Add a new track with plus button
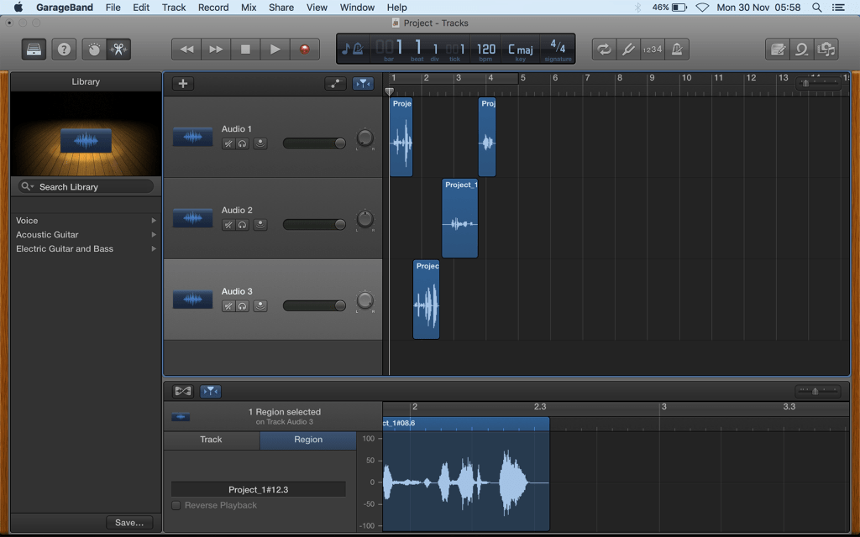 tap(182, 84)
